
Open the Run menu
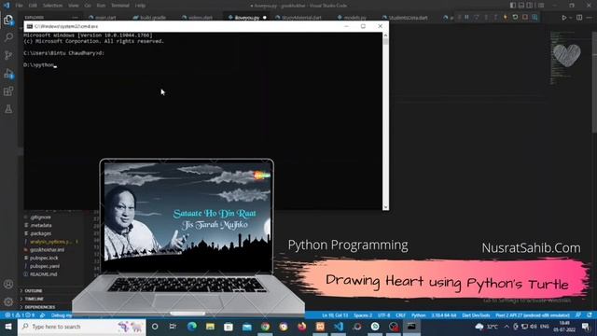point(101,6)
